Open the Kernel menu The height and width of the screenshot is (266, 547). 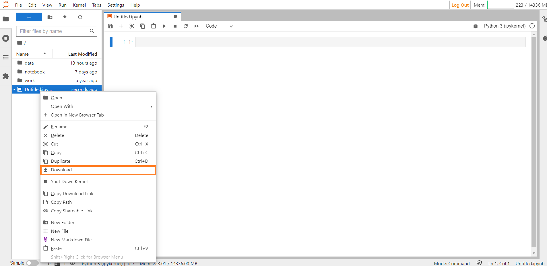[79, 5]
